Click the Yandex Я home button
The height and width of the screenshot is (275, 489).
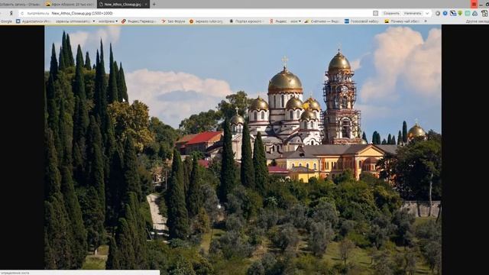(11, 14)
